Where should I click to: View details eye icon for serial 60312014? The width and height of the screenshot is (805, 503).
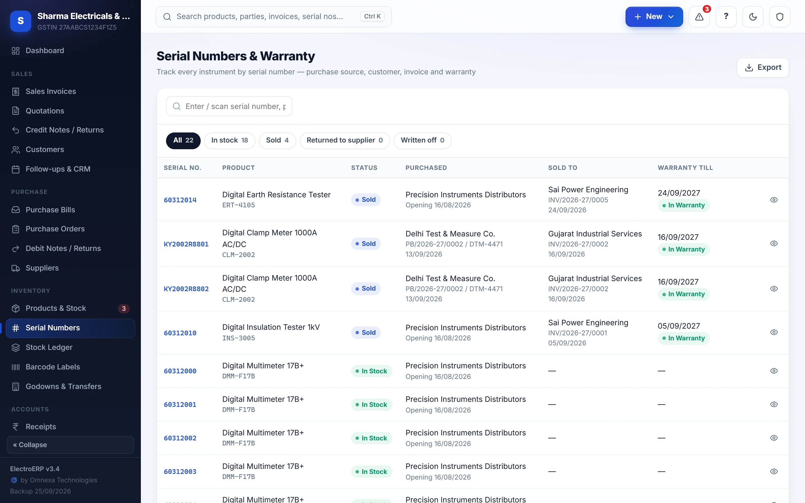pos(774,200)
